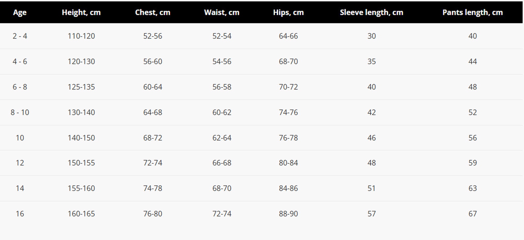
Task: Select pants length "63" for age 14
Action: [472, 188]
